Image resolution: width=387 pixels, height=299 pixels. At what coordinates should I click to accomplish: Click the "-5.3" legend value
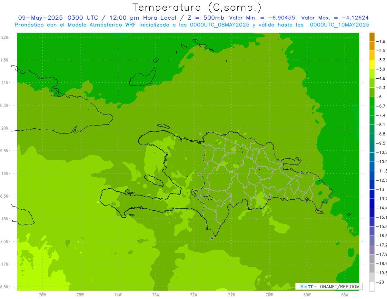381,88
